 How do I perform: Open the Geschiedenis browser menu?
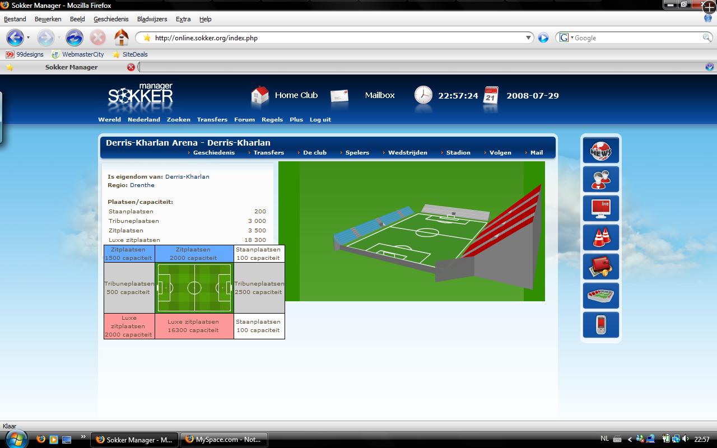coord(111,19)
